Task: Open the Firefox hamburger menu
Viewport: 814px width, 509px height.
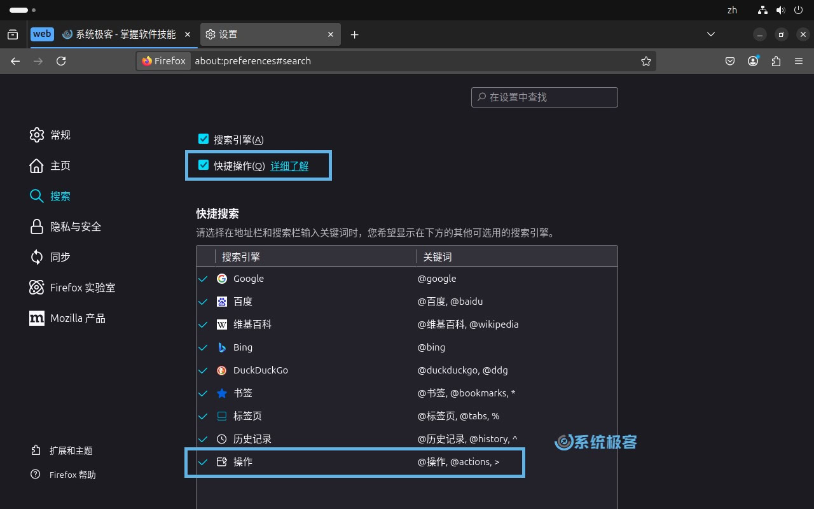Action: click(x=799, y=61)
